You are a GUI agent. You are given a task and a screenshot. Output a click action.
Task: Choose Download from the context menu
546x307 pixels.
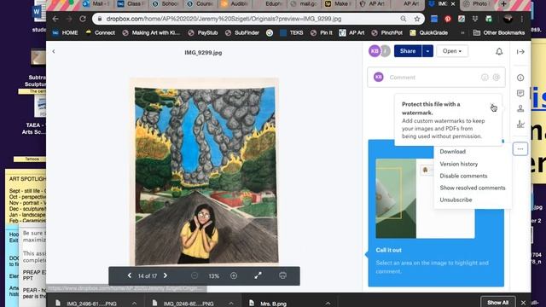pyautogui.click(x=452, y=152)
